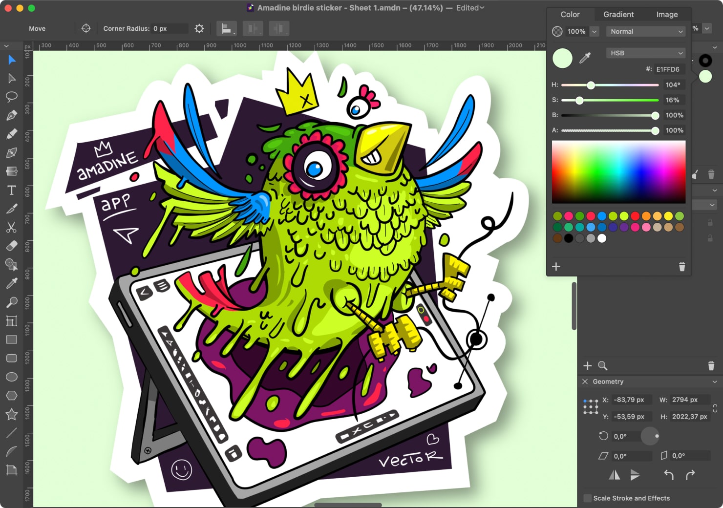Pick the Scissors tool

[12, 227]
